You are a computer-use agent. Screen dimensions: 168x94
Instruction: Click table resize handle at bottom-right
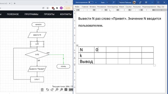(155, 65)
